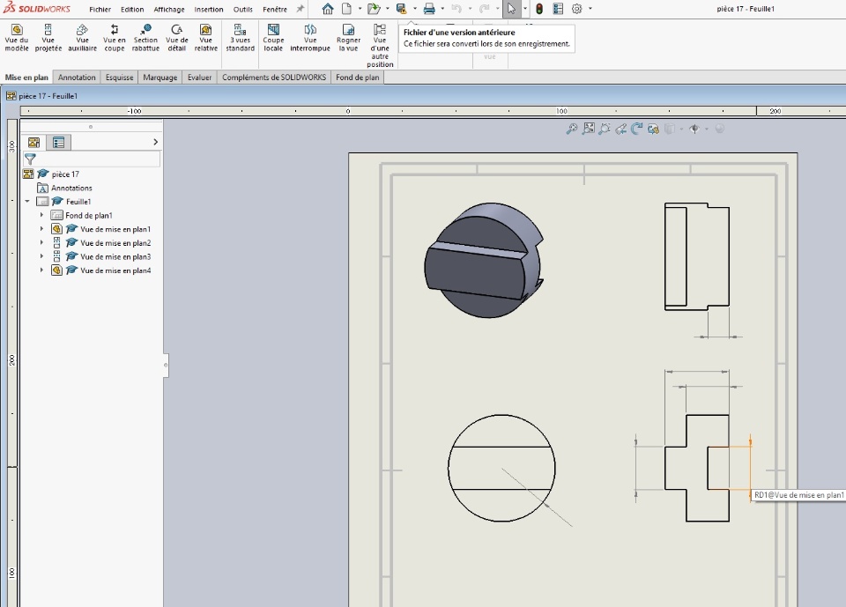This screenshot has height=607, width=846.
Task: Collapse the Feuille1 tree node
Action: click(x=27, y=202)
